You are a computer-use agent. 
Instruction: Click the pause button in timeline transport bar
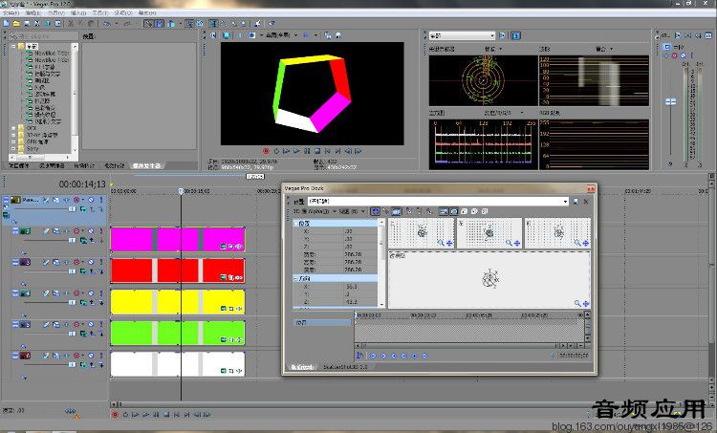pos(156,415)
